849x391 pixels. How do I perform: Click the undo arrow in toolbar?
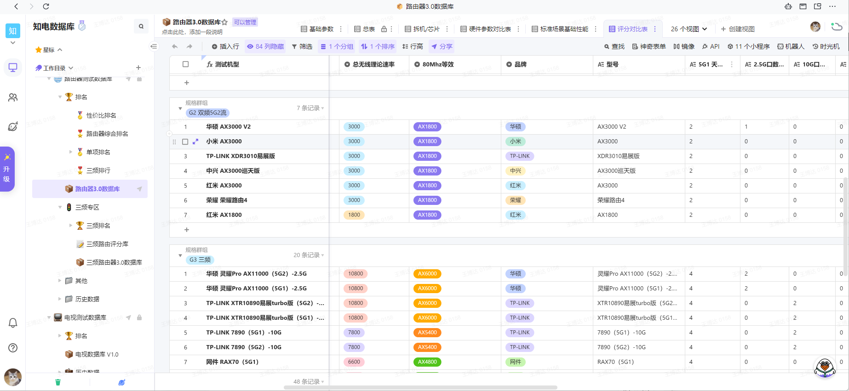point(175,46)
